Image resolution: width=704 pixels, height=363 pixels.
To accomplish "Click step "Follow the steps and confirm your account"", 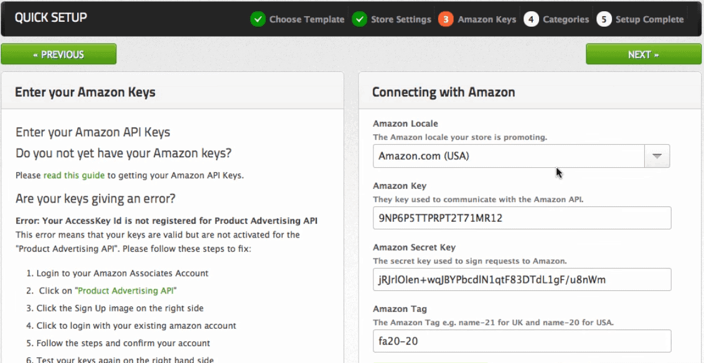I will click(x=123, y=344).
